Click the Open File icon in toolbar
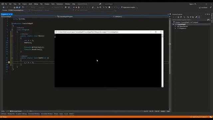213x120 pixels. (14, 7)
